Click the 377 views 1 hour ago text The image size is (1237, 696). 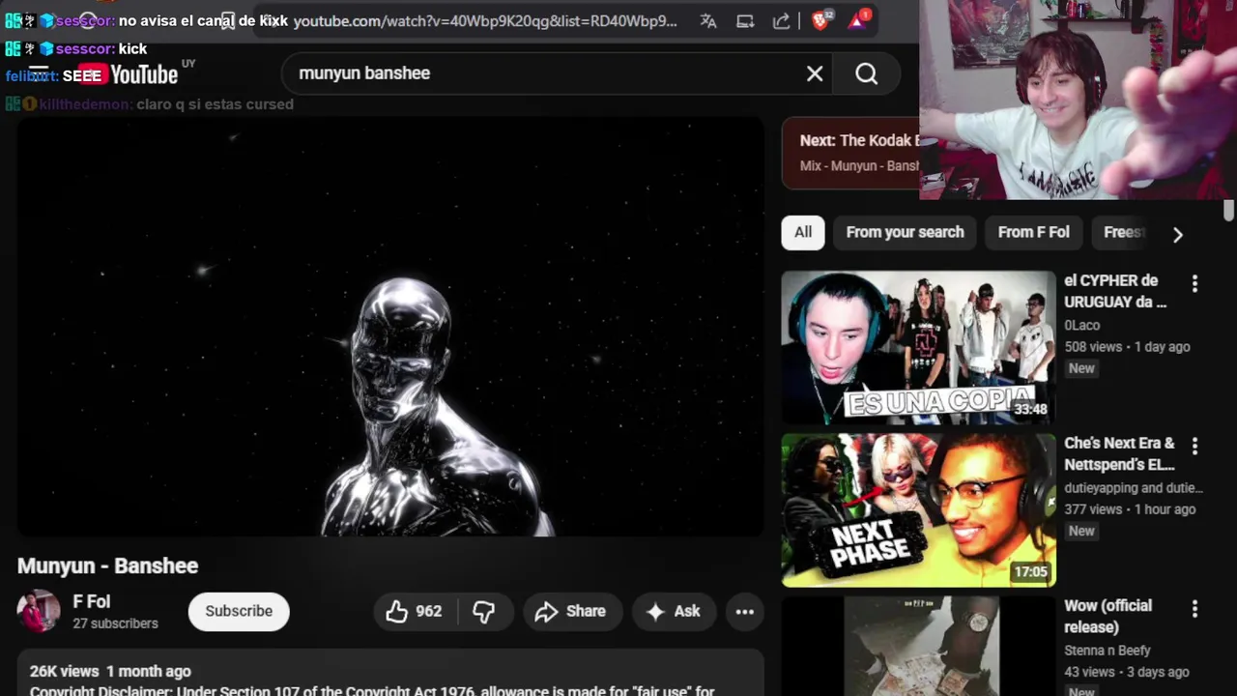[x=1130, y=508]
